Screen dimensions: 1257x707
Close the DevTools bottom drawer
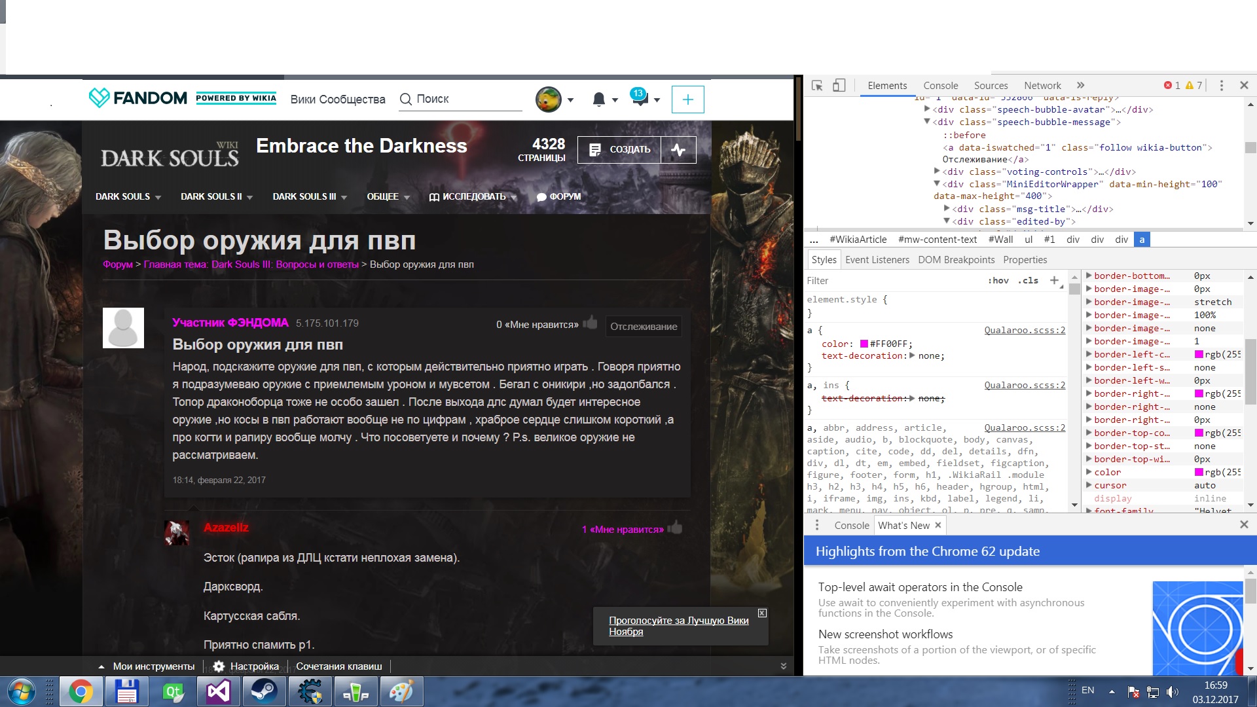pyautogui.click(x=1244, y=524)
